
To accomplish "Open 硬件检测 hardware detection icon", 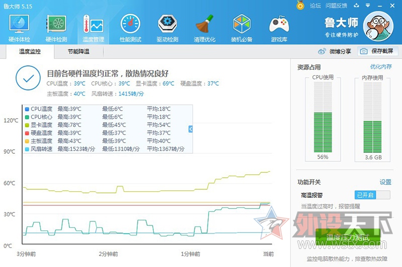I will pos(56,28).
